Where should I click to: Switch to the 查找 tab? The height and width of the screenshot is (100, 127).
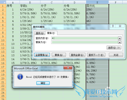40,33
